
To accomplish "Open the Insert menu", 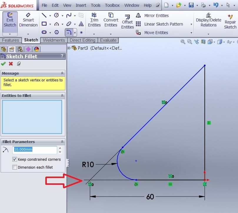I will tap(81, 5).
